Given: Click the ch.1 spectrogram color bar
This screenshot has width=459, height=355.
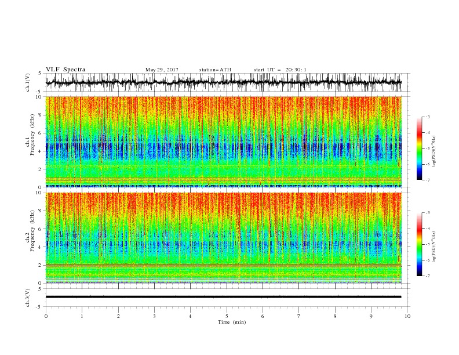Looking at the screenshot, I should pos(420,148).
